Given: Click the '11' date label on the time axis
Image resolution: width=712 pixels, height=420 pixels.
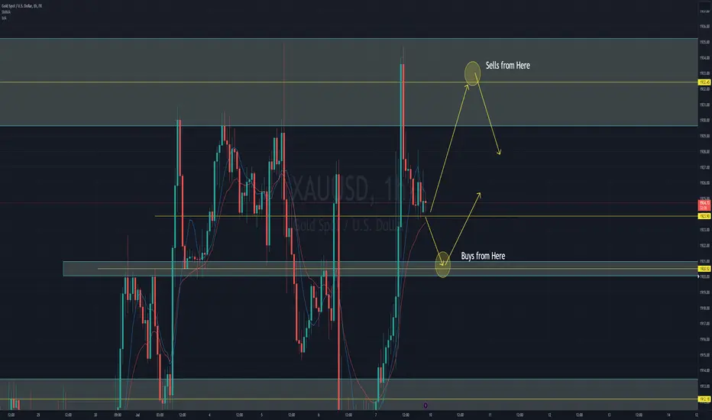Looking at the screenshot, I should [x=490, y=415].
